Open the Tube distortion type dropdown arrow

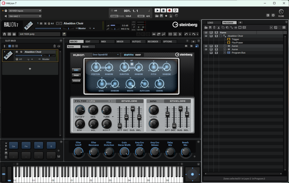click(x=113, y=117)
